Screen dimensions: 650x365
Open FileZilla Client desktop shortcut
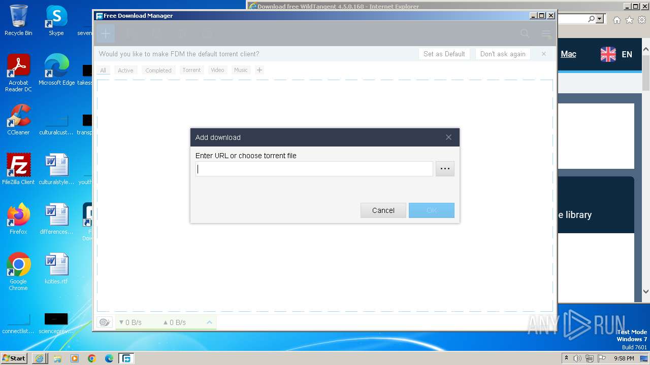[x=18, y=169]
